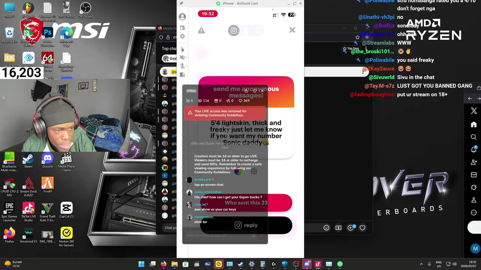
Task: Open X home from right sidebar
Action: tap(474, 124)
